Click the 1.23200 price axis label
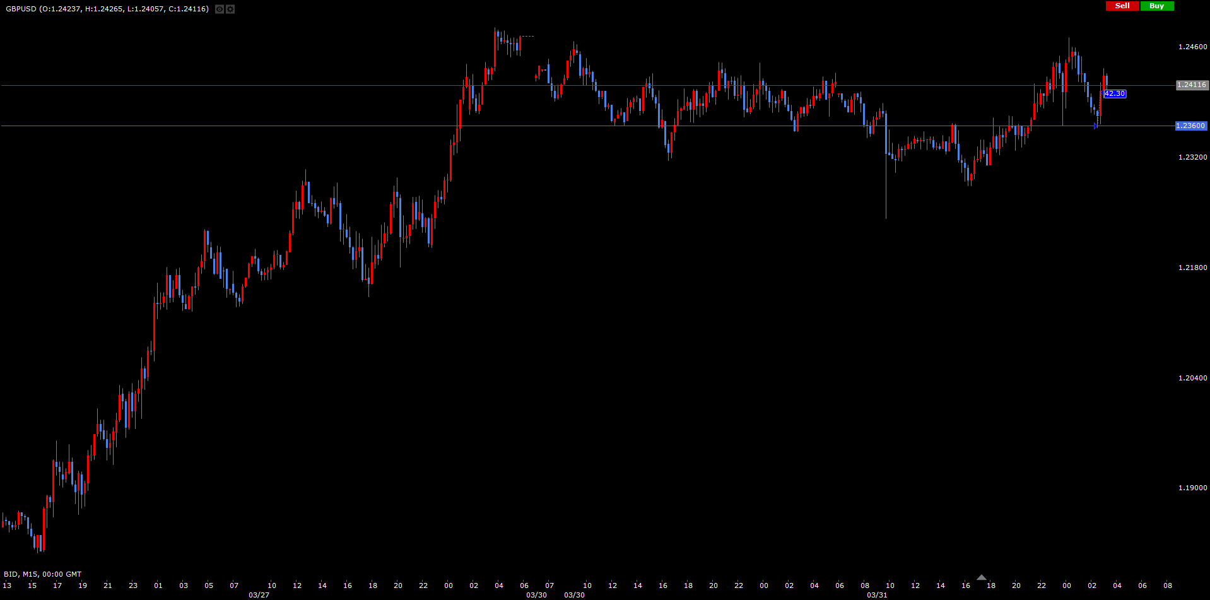This screenshot has height=600, width=1210. point(1192,157)
